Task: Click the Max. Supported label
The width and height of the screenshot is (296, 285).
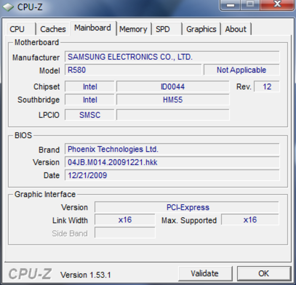Action: pyautogui.click(x=189, y=220)
